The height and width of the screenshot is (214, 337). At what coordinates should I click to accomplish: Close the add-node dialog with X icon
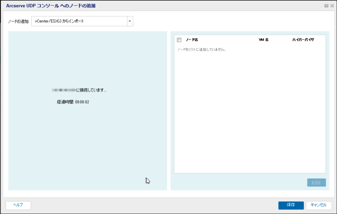pyautogui.click(x=332, y=6)
